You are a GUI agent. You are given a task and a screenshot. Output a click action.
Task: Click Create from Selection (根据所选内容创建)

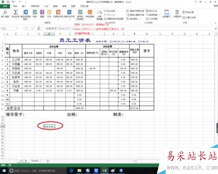point(114,19)
